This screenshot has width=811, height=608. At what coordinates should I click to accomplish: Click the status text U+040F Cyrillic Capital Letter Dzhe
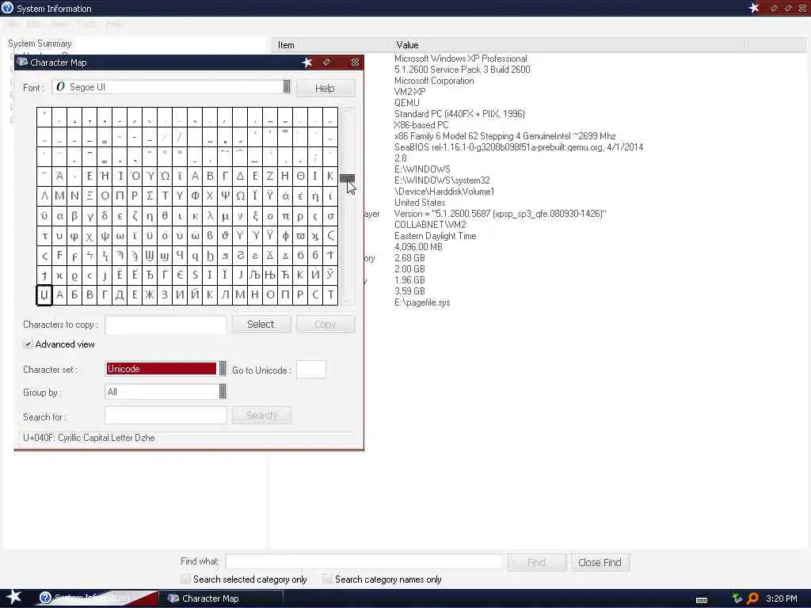[x=89, y=437]
